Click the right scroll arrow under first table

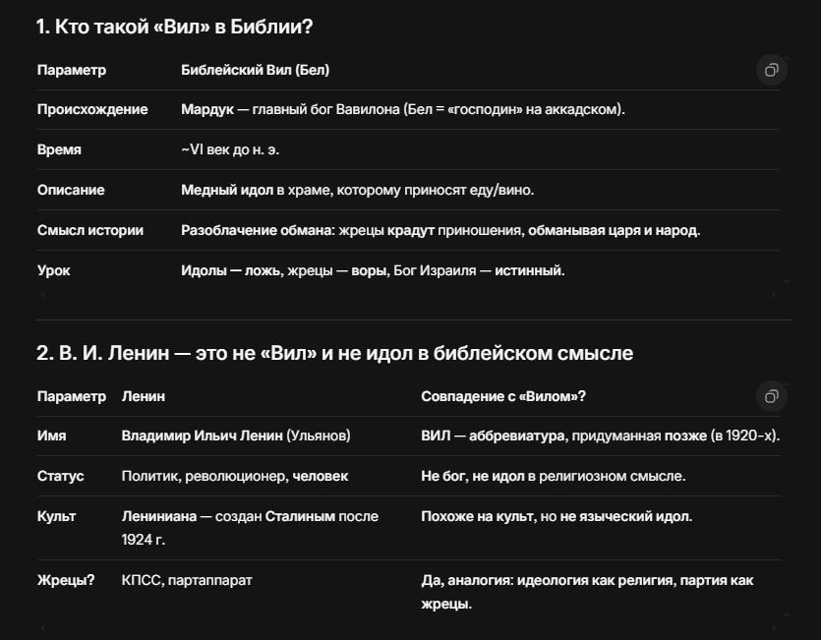click(x=774, y=295)
